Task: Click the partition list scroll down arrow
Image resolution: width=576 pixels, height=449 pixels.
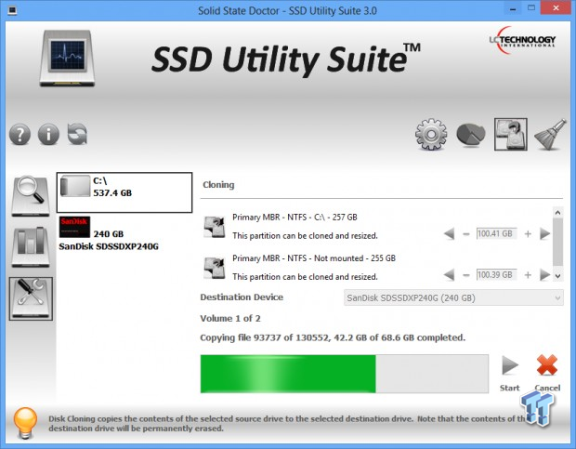Action: click(557, 276)
